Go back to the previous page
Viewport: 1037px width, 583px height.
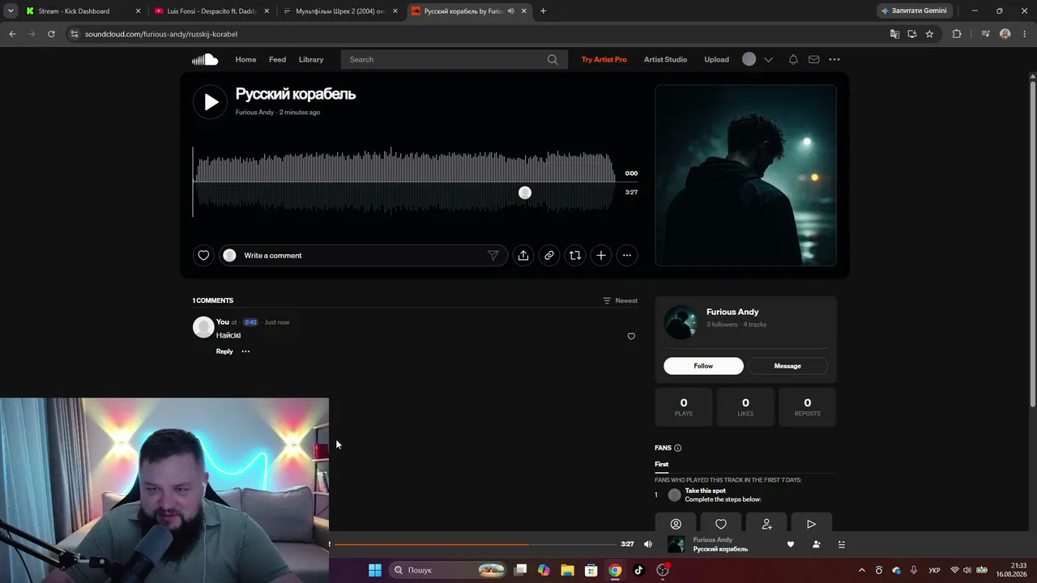(12, 34)
